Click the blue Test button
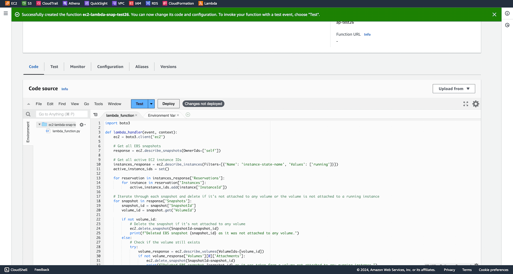 click(140, 104)
